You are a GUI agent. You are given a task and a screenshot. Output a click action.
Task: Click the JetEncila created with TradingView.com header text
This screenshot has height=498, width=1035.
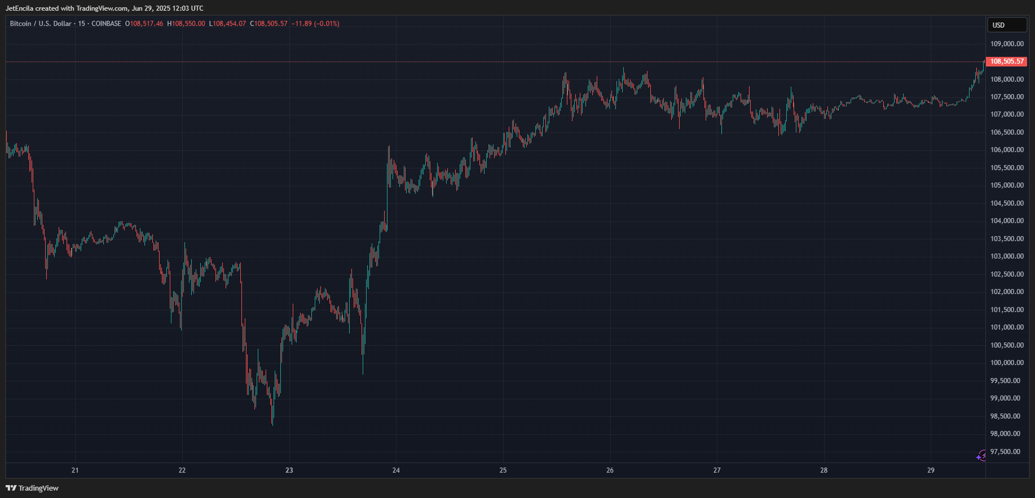coord(104,8)
